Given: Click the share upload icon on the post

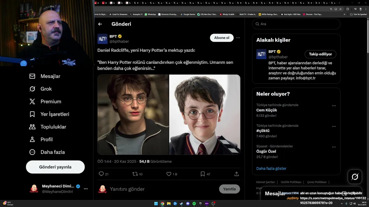Looking at the screenshot, I should (x=237, y=174).
